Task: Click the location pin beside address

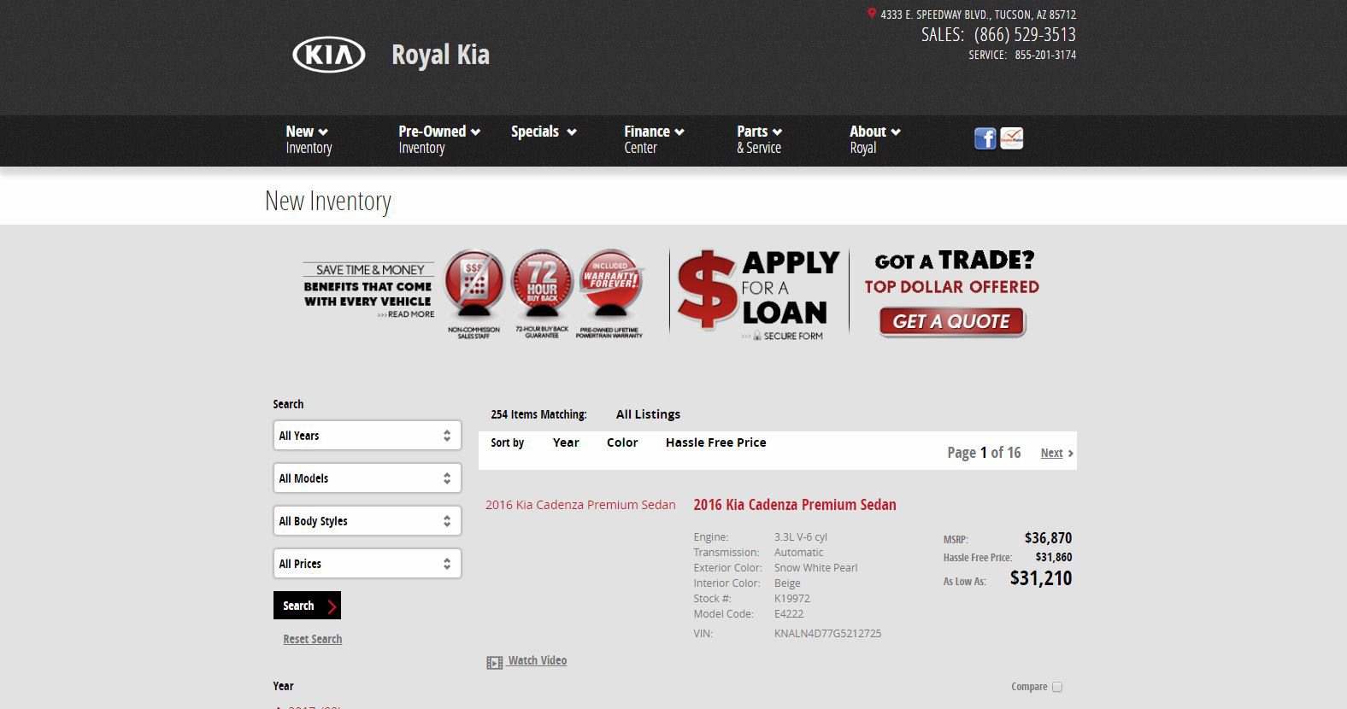Action: pos(872,14)
